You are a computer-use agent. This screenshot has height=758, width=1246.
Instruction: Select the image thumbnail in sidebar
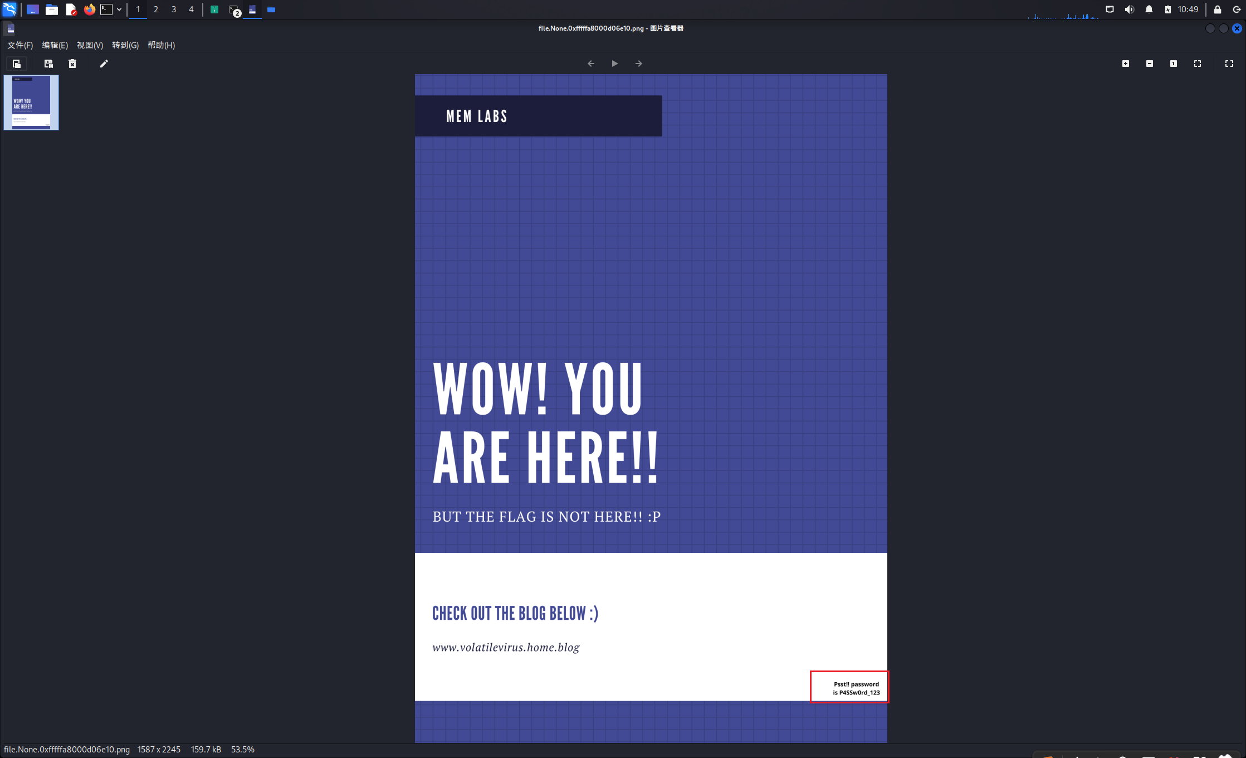31,103
